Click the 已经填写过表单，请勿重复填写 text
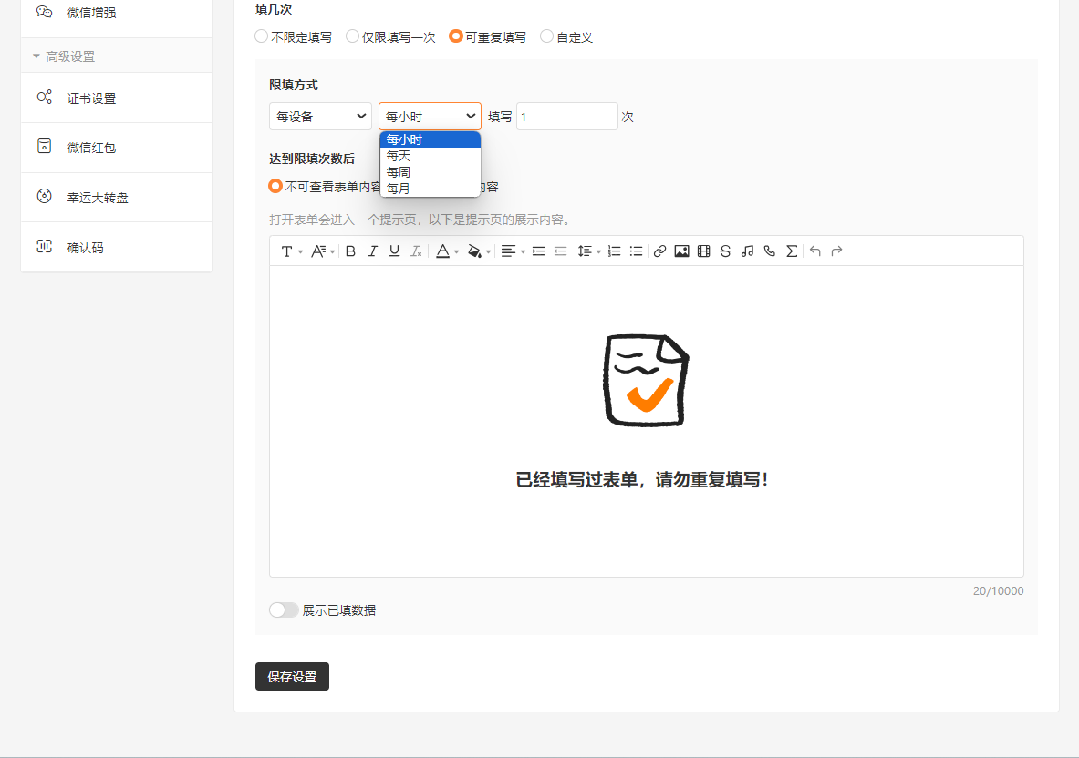 point(642,480)
